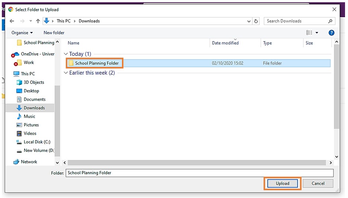Select the Work folder in sidebar
Viewport: 348px width, 198px height.
(x=29, y=63)
